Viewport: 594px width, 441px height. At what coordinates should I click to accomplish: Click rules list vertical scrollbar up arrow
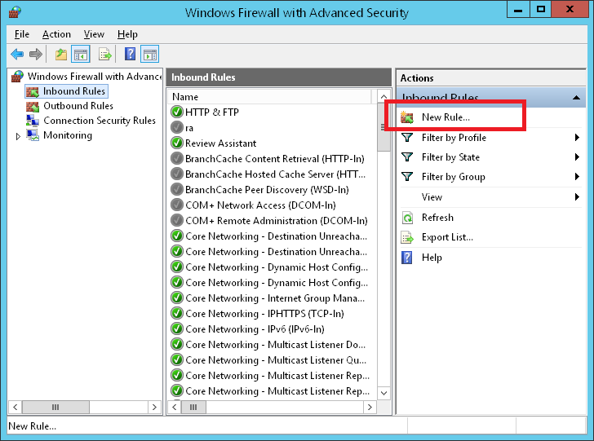[x=383, y=96]
